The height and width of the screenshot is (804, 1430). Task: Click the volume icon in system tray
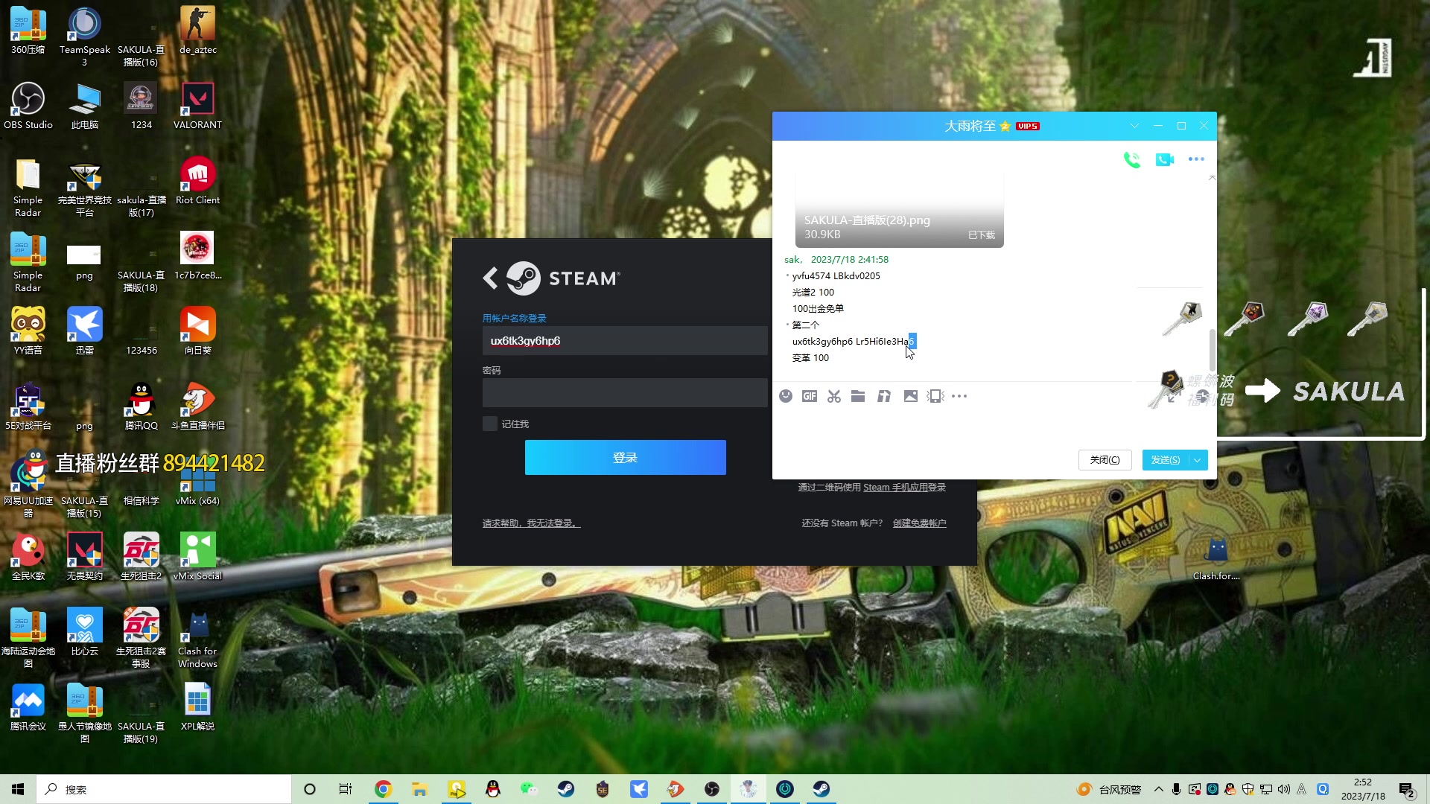1283,789
